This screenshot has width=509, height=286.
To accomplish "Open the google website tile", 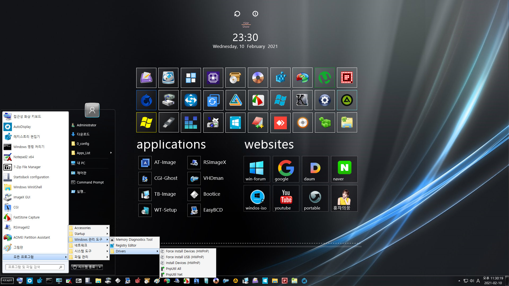I will pyautogui.click(x=286, y=169).
